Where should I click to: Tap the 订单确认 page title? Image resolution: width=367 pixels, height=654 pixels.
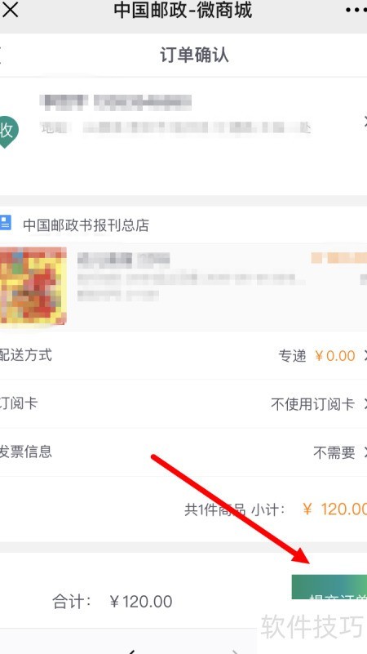pyautogui.click(x=194, y=55)
